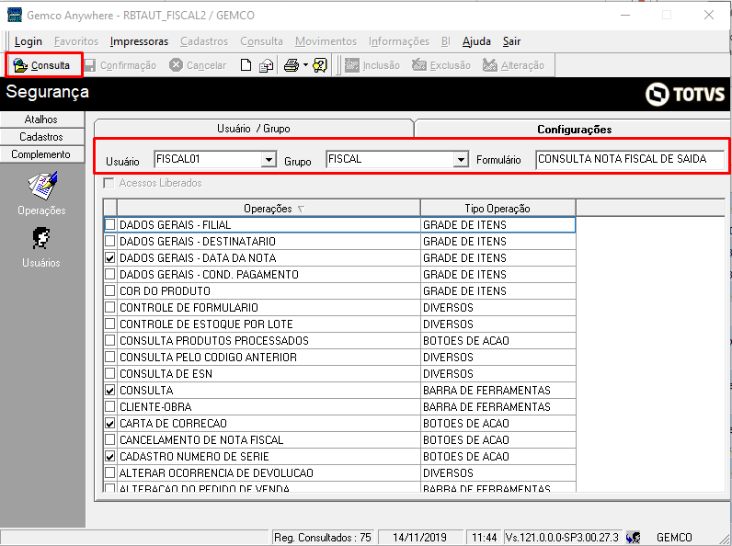Screen dimensions: 732x546
Task: Check DADOS GERAIS - DESTINATARIO checkbox
Action: click(x=109, y=241)
